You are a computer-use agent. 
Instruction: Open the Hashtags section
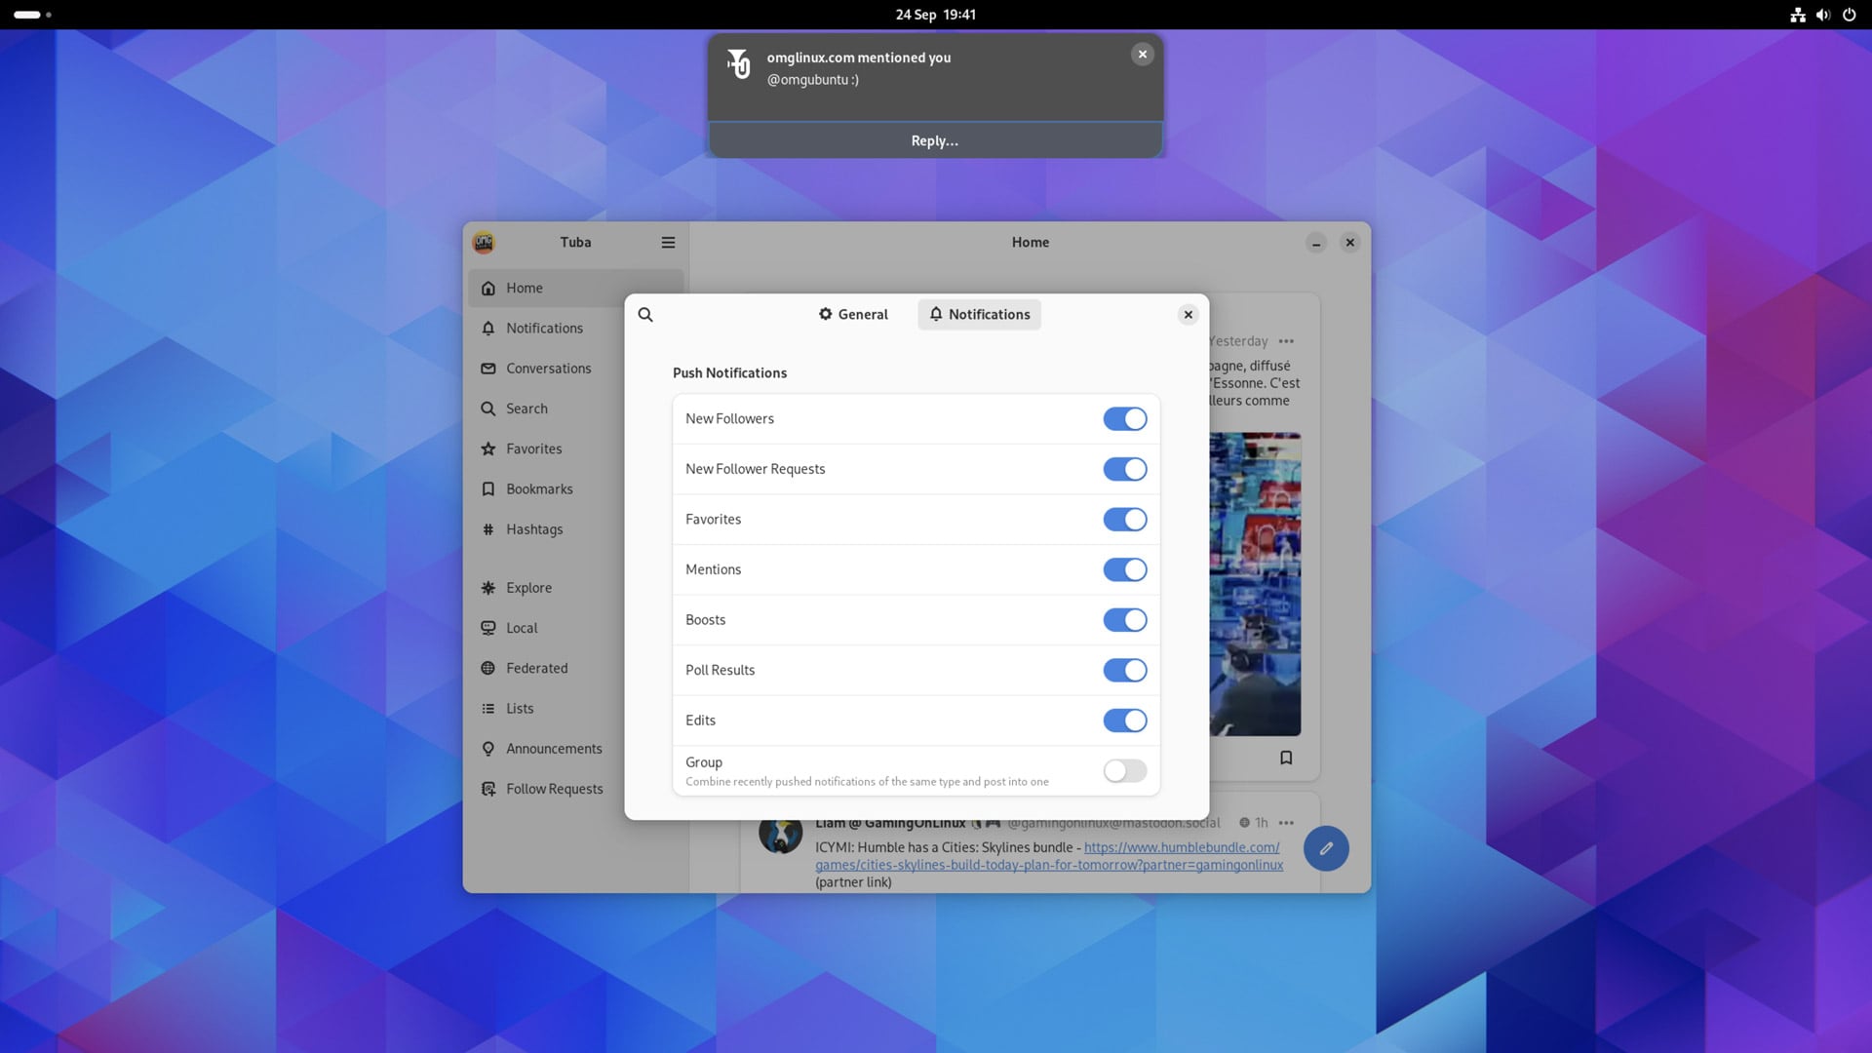point(534,529)
